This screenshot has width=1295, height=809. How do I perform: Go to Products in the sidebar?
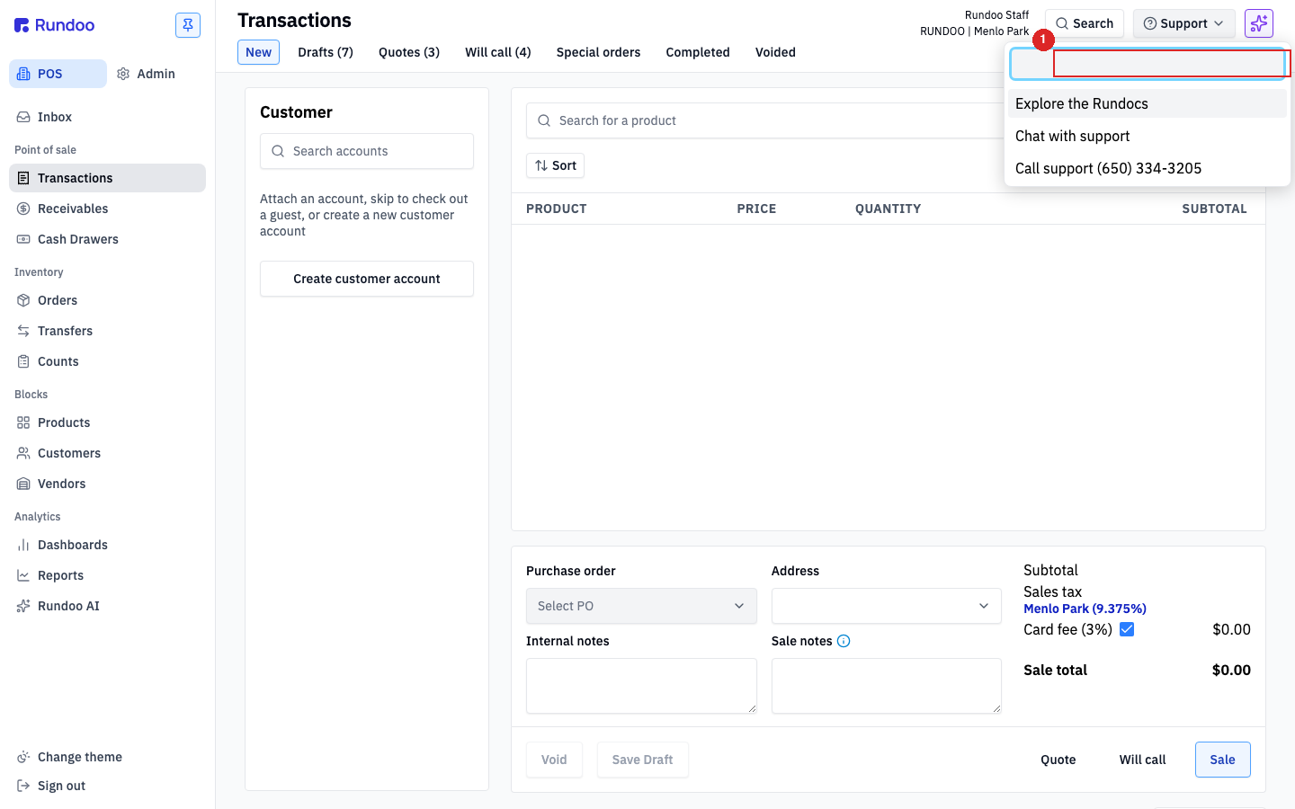coord(108,422)
